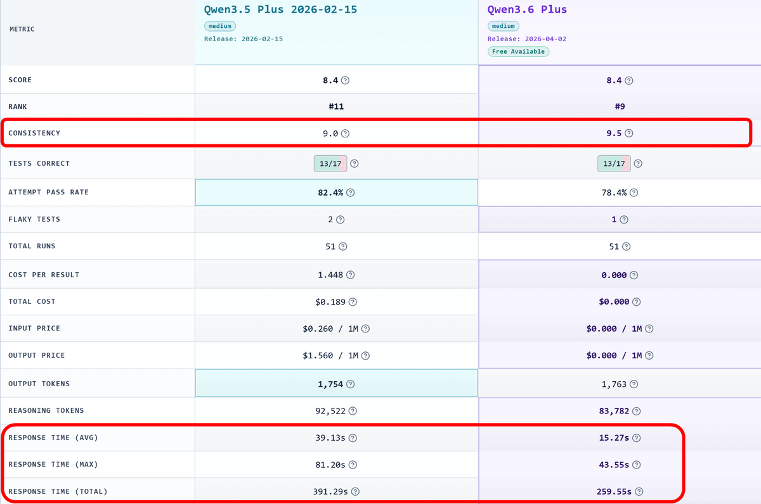
Task: Select the Qwen3.6 Plus rank #9 cell
Action: (619, 106)
